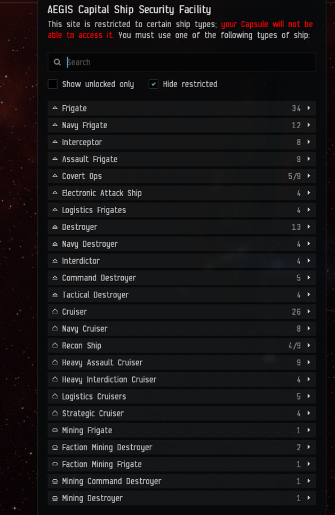Expand the Heavy Assault Cruiser arrow
This screenshot has width=335, height=515.
coord(309,363)
